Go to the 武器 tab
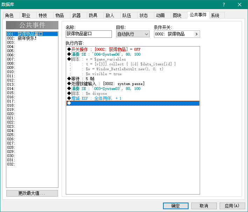 (x=78, y=15)
